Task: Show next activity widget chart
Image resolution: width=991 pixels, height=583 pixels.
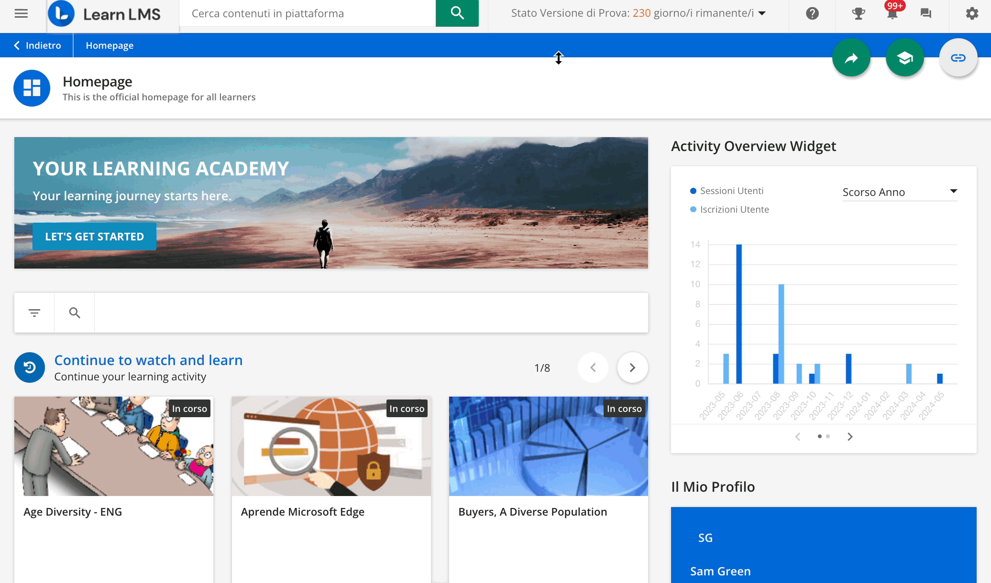Action: click(x=850, y=437)
